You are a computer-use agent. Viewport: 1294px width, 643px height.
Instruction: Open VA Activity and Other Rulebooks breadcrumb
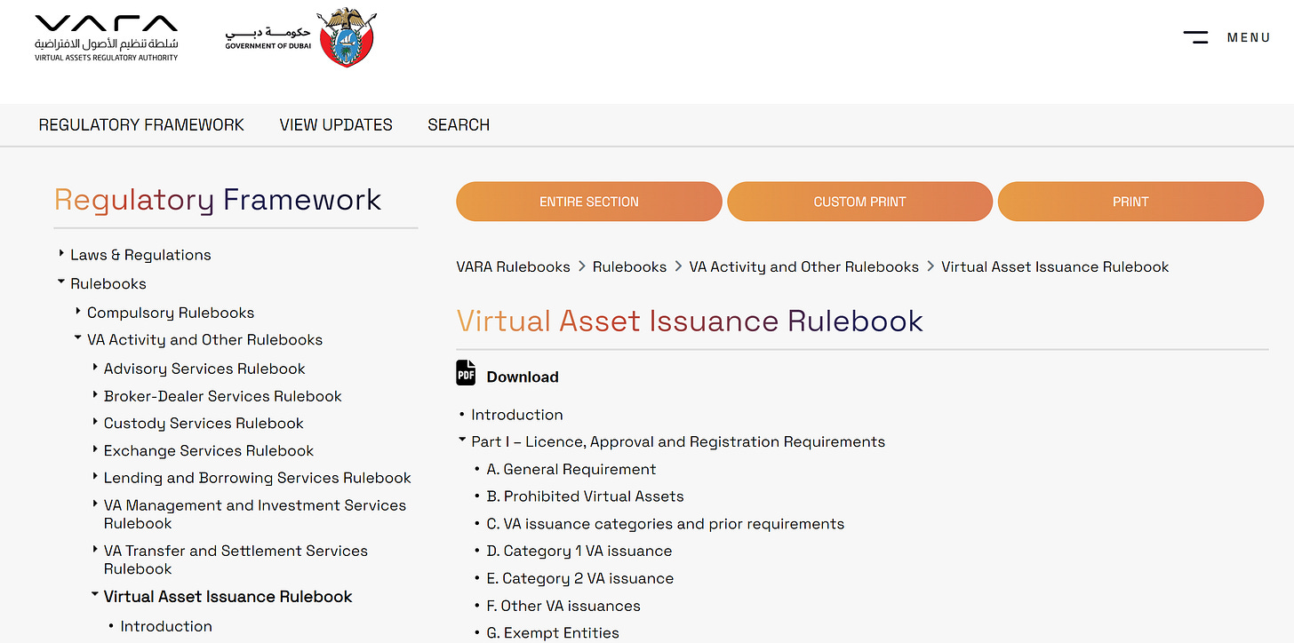tap(803, 266)
